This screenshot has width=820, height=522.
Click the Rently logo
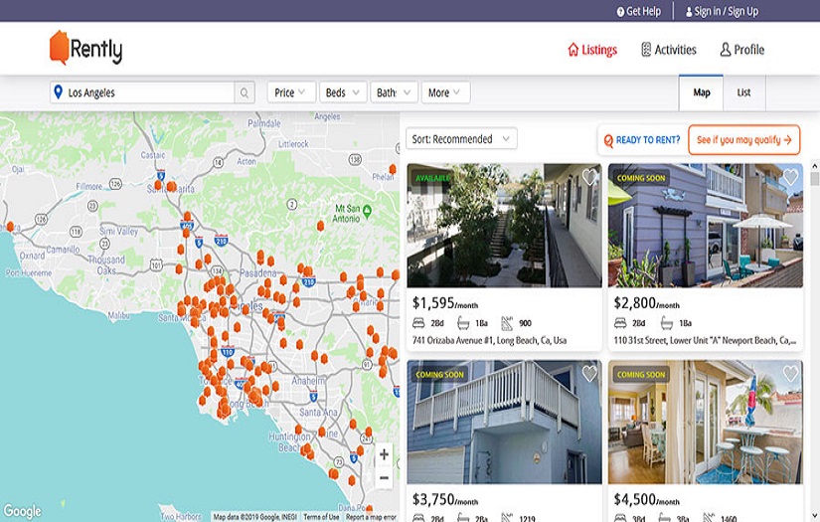(85, 48)
